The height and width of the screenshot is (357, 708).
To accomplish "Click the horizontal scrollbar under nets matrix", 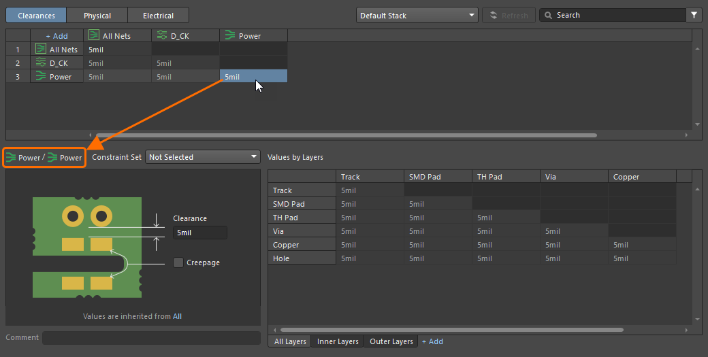I will coord(346,135).
